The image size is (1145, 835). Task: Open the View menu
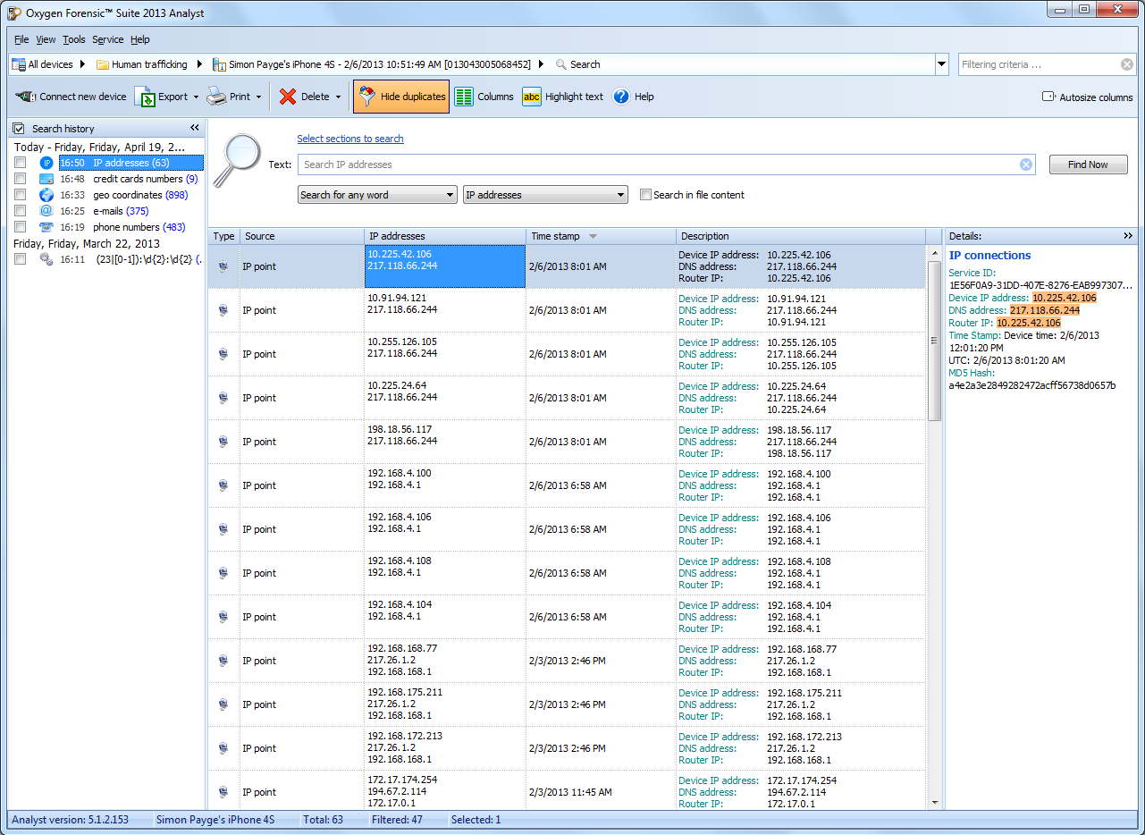(x=46, y=39)
